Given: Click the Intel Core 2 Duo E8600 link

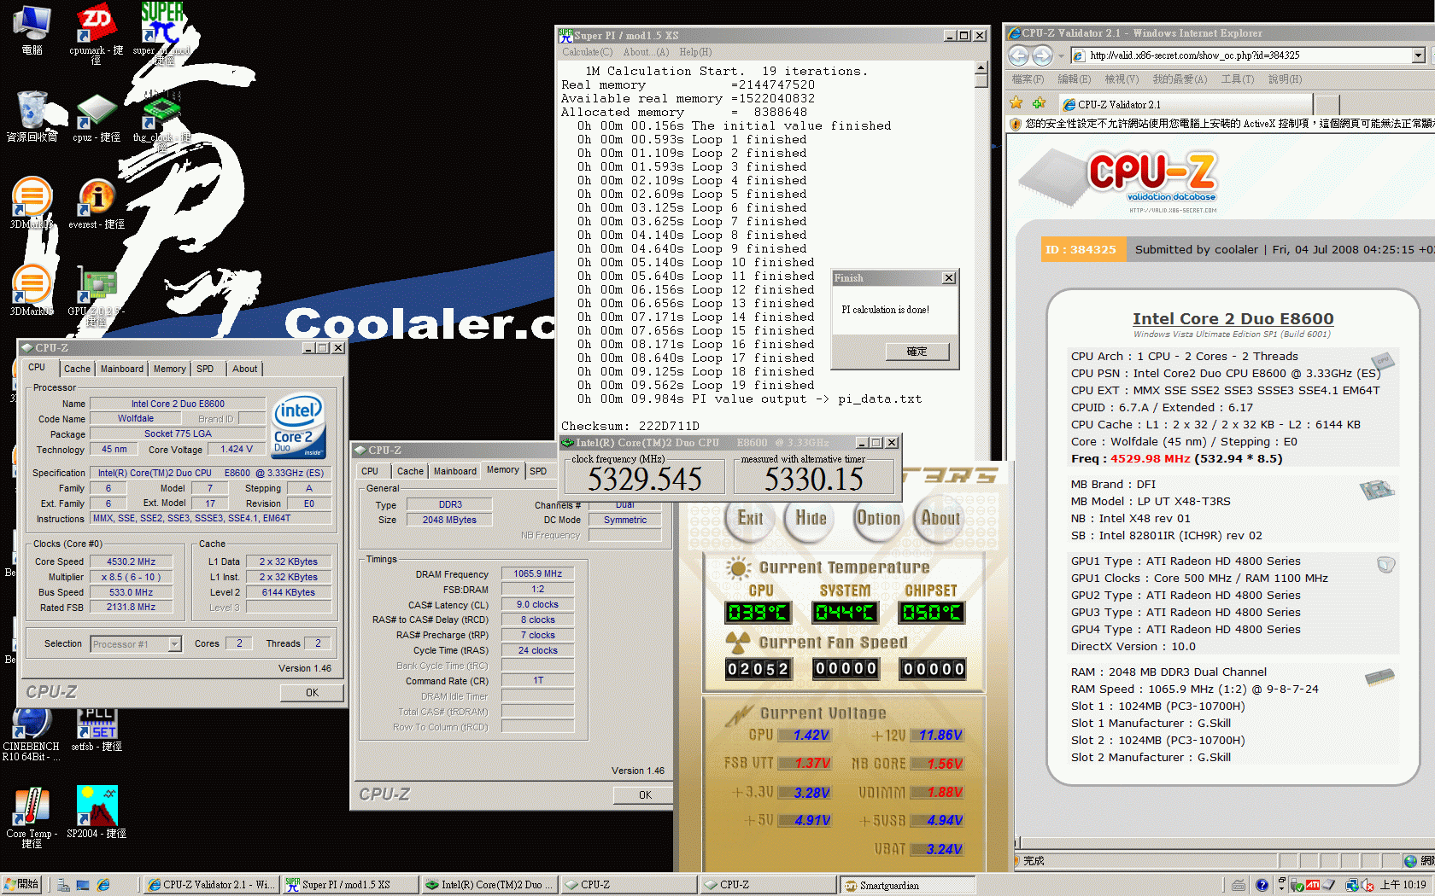Looking at the screenshot, I should (x=1233, y=318).
